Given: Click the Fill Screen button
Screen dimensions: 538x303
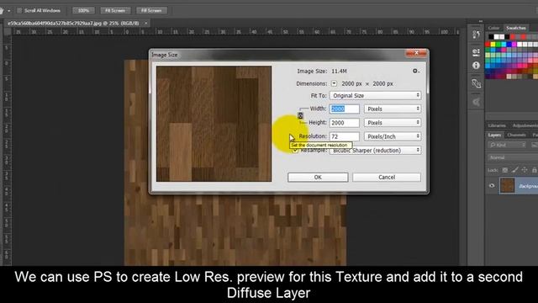Looking at the screenshot, I should pos(151,11).
